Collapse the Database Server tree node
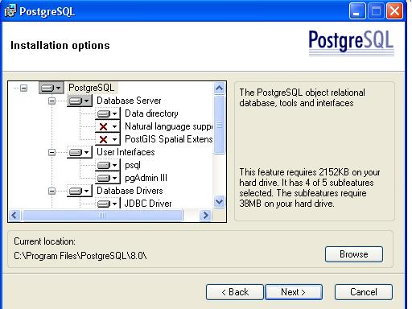This screenshot has height=309, width=412. tap(51, 101)
